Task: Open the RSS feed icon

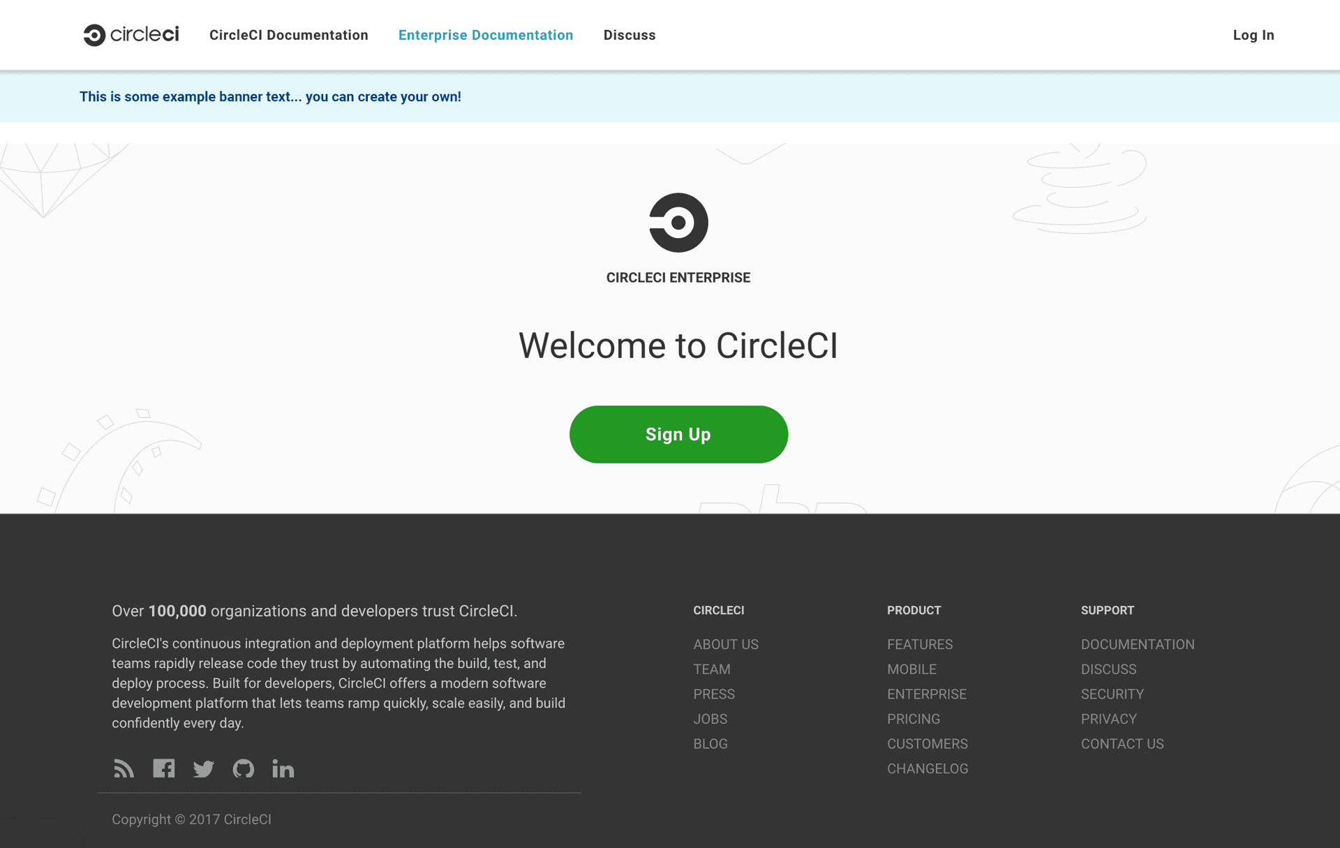Action: 124,768
